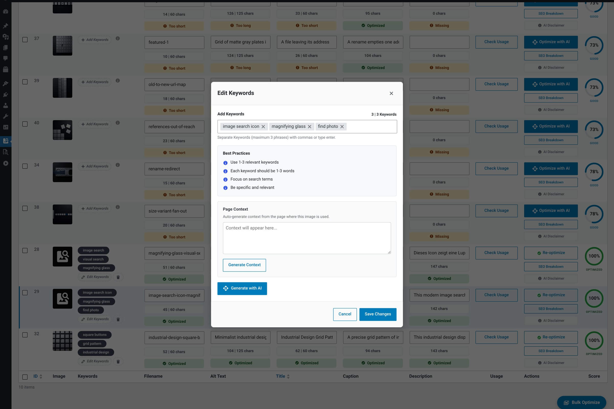614x409 pixels.
Task: Remove the 'image search icon' keyword tag
Action: coord(263,127)
